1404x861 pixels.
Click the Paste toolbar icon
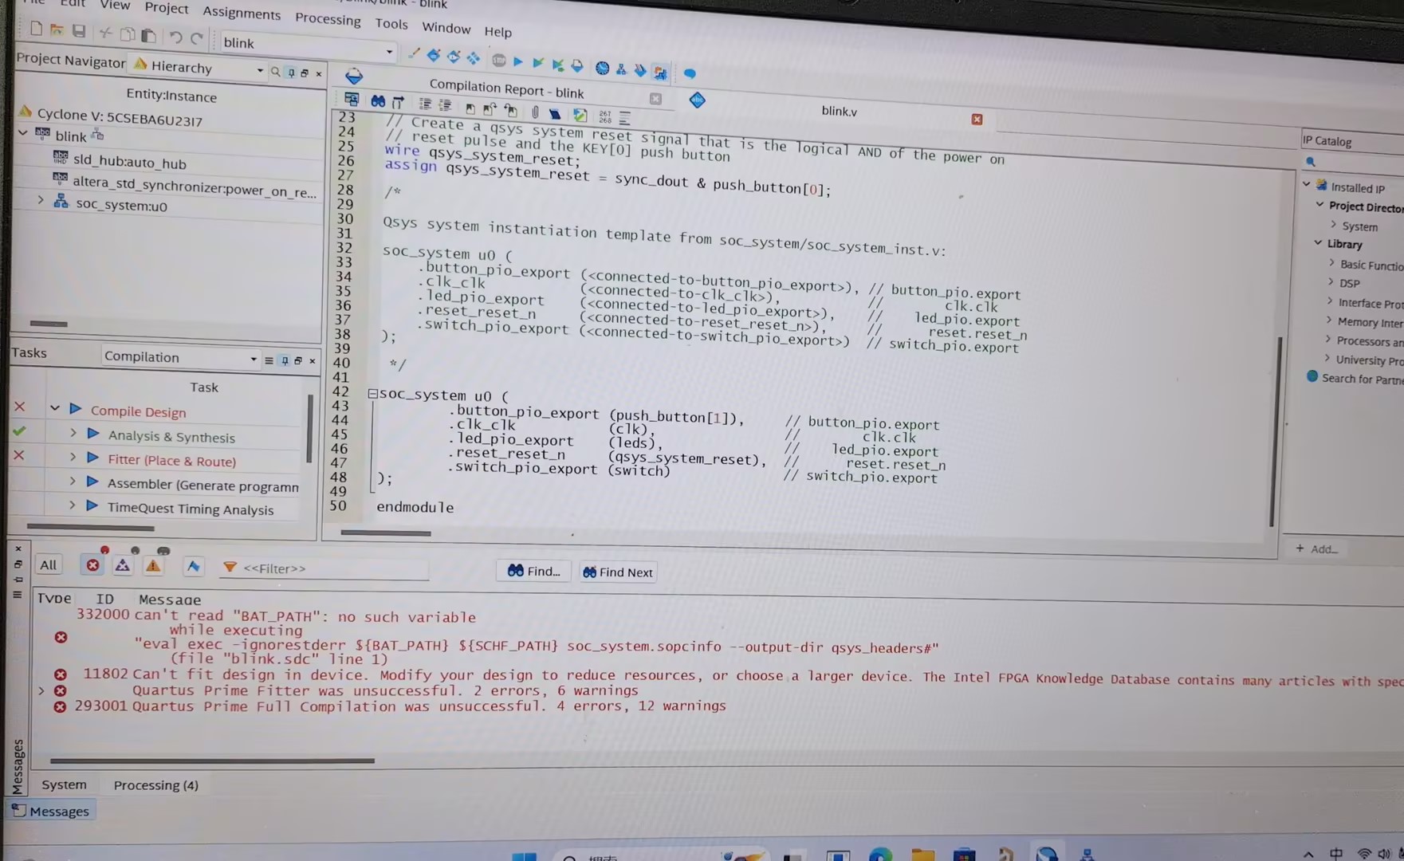pos(148,35)
